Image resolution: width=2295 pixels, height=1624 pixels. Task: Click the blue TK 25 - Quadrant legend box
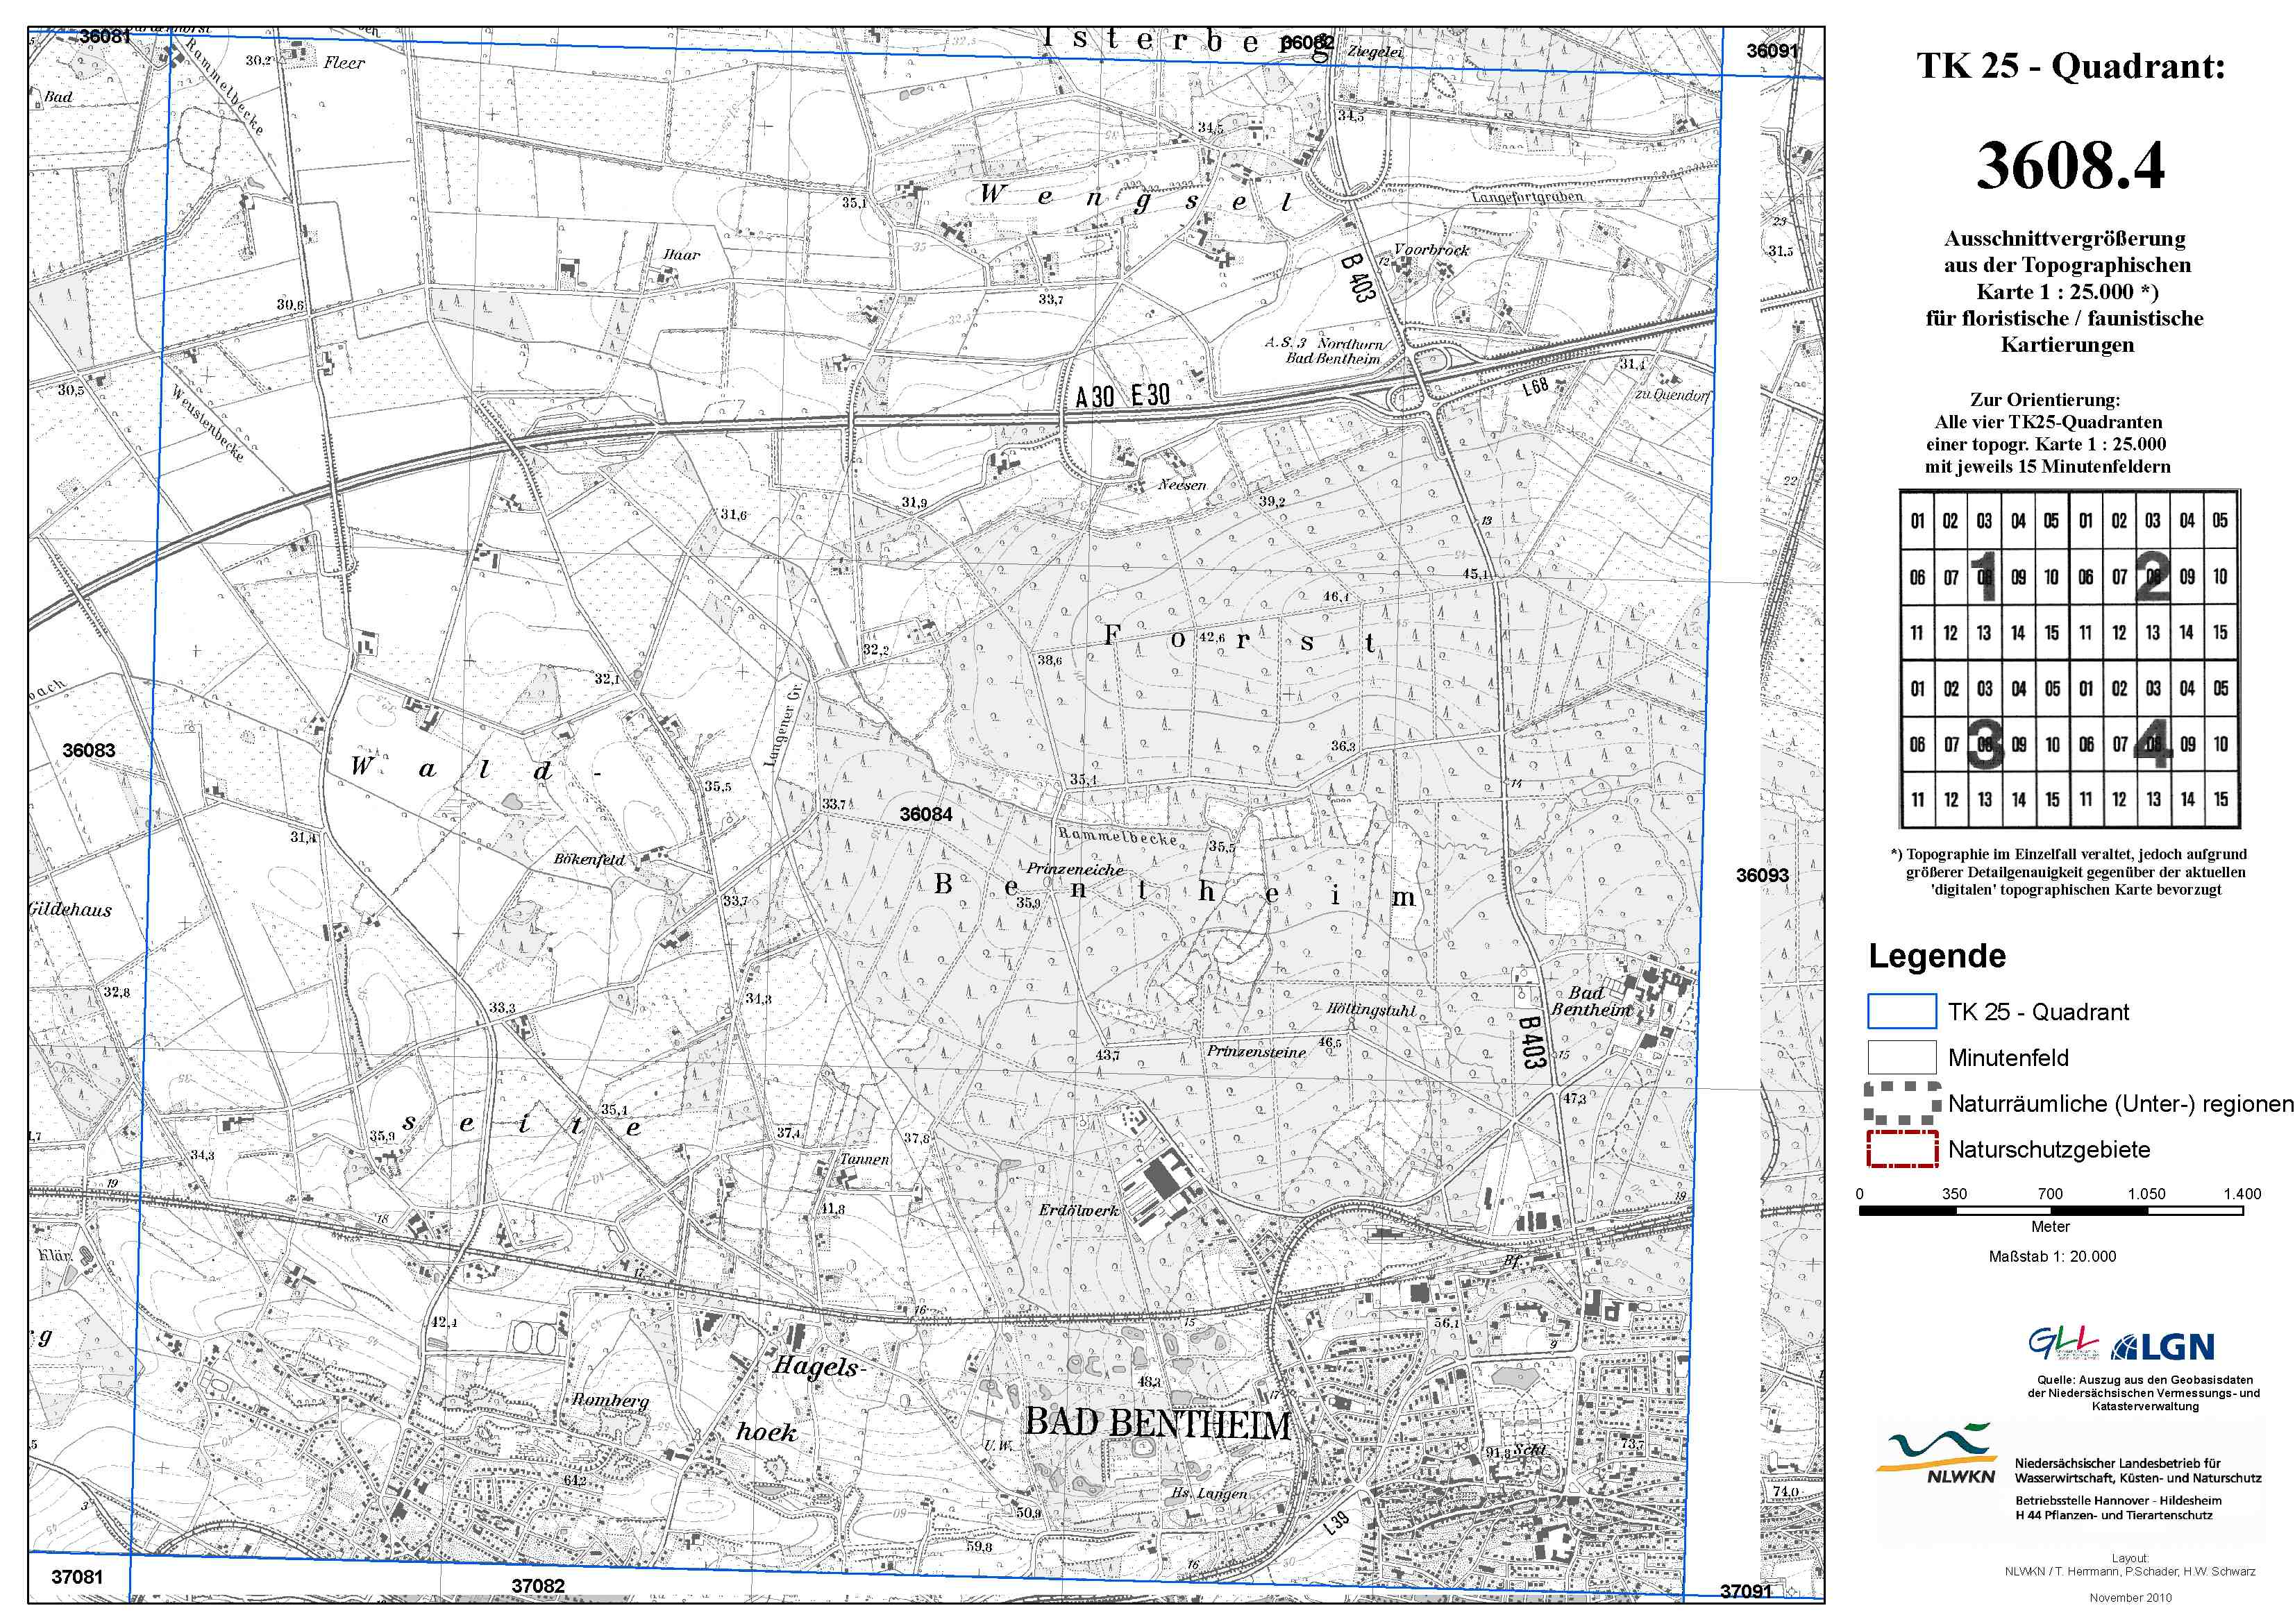click(x=1901, y=1011)
